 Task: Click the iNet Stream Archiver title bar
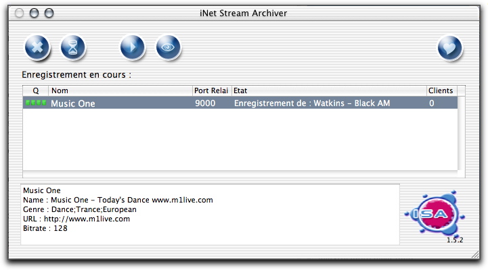coord(244,13)
